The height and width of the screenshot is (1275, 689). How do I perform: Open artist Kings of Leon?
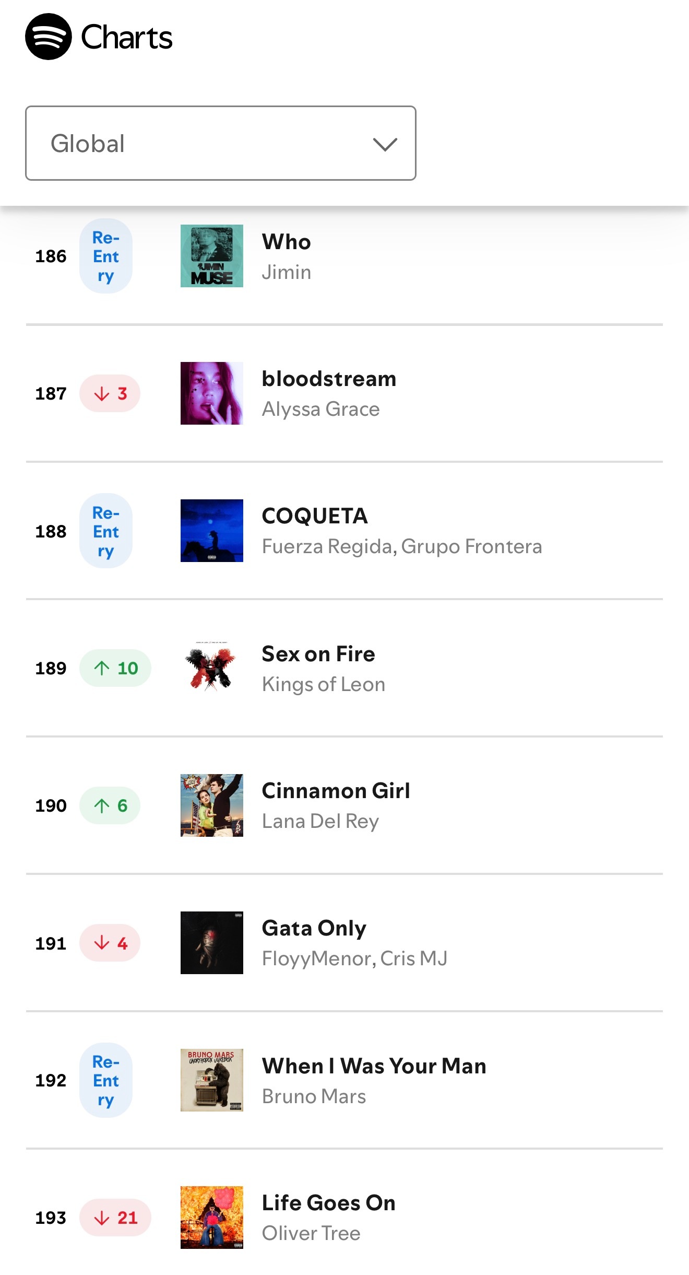(x=324, y=684)
